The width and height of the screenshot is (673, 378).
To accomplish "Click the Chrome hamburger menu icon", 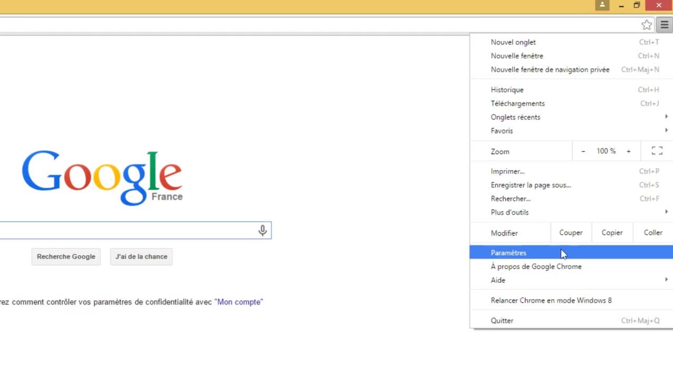I will (x=664, y=25).
